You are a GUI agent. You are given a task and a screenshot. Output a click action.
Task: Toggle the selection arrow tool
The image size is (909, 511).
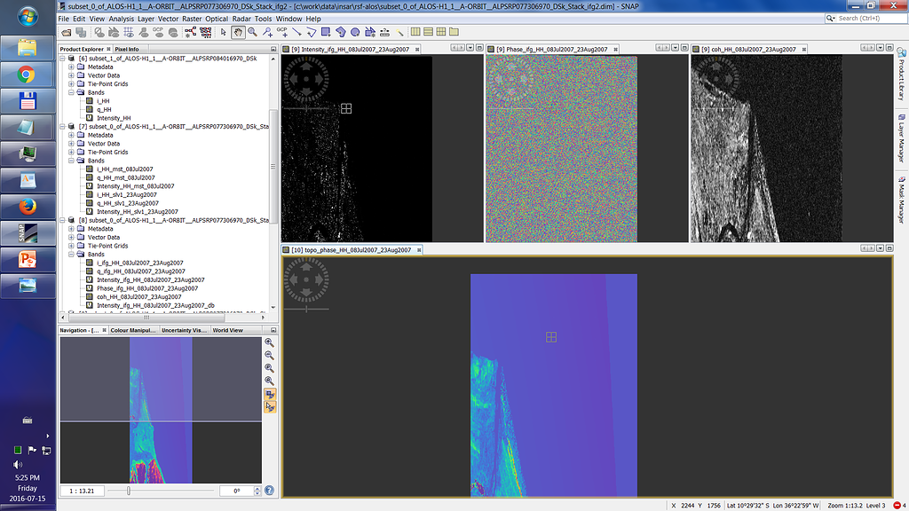(223, 32)
